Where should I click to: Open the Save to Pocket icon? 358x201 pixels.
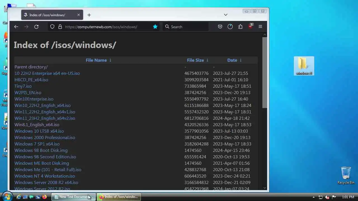coord(220,27)
